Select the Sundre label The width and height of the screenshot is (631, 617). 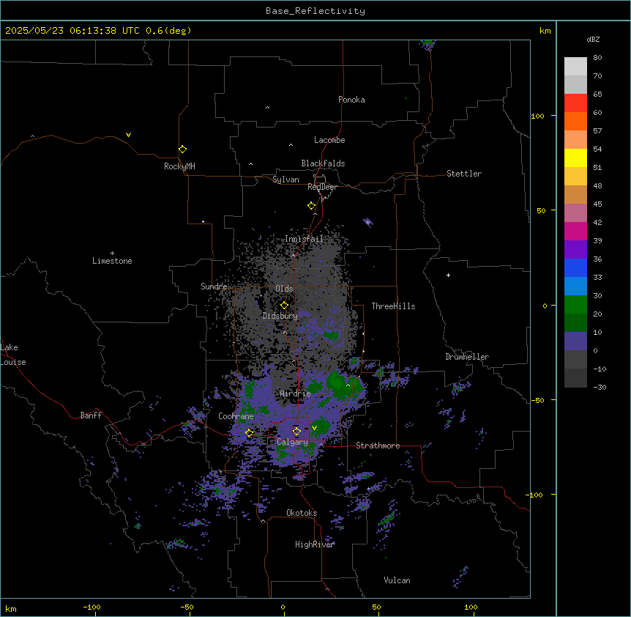[x=214, y=287]
